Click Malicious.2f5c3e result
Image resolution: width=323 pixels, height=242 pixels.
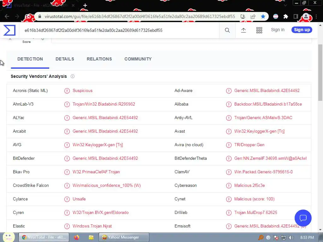click(250, 185)
